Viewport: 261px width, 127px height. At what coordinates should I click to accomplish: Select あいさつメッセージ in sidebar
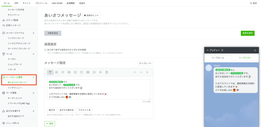pyautogui.click(x=17, y=82)
